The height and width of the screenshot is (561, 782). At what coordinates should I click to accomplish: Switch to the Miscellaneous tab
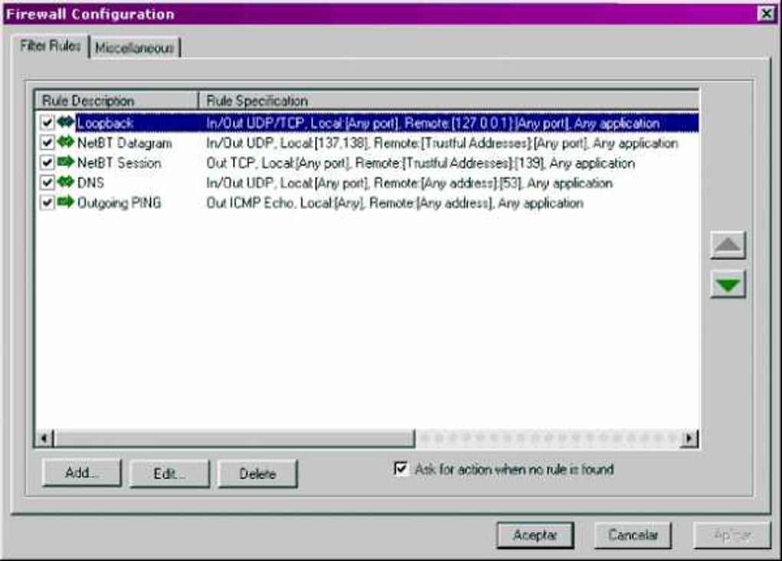tap(135, 48)
